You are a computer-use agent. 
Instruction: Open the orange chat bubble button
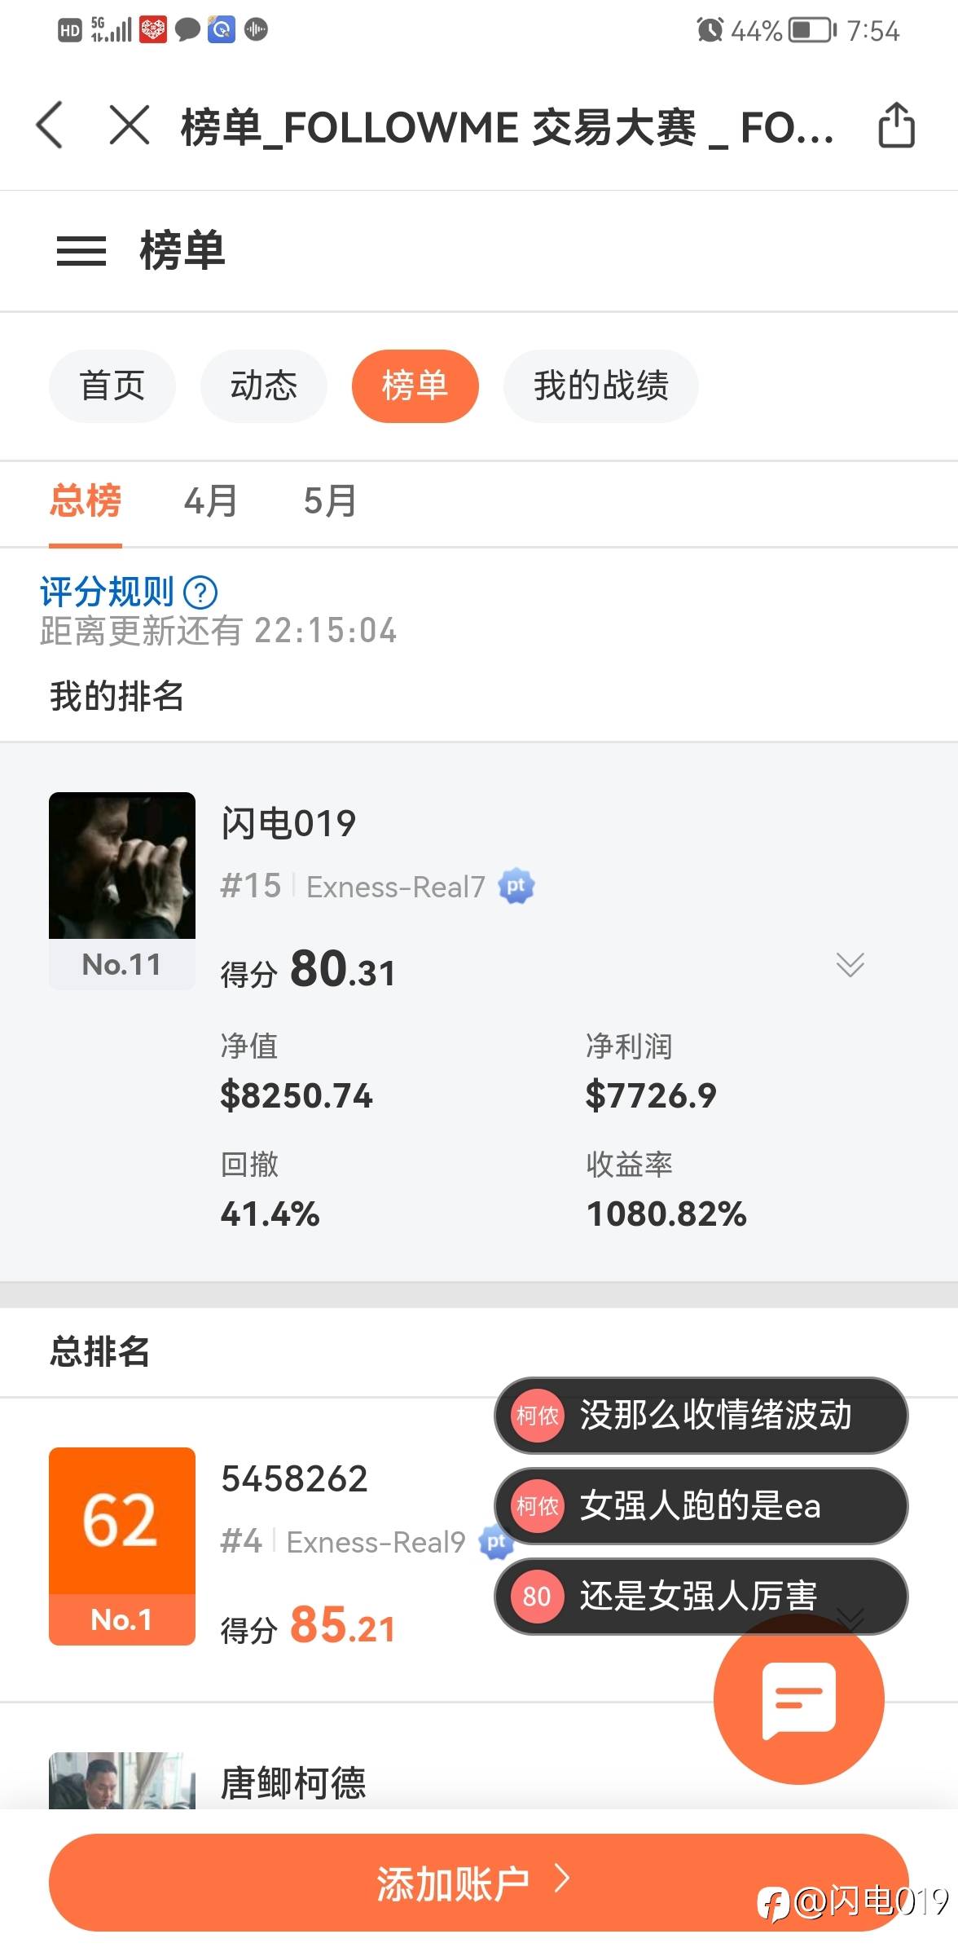click(x=798, y=1699)
